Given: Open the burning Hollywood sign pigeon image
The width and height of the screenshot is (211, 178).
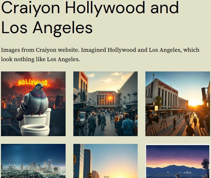Looking at the screenshot, I should (33, 104).
